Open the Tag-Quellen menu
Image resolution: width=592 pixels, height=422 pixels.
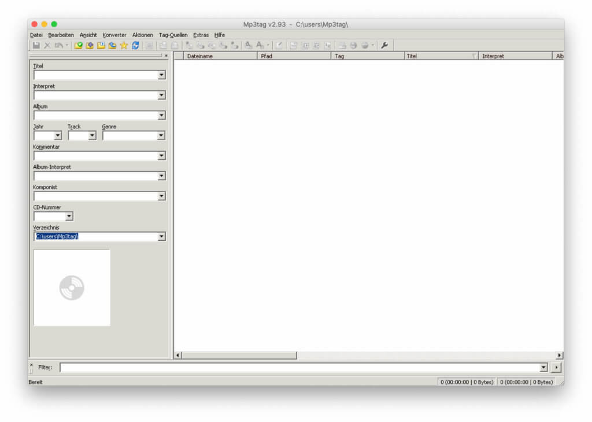click(x=173, y=35)
